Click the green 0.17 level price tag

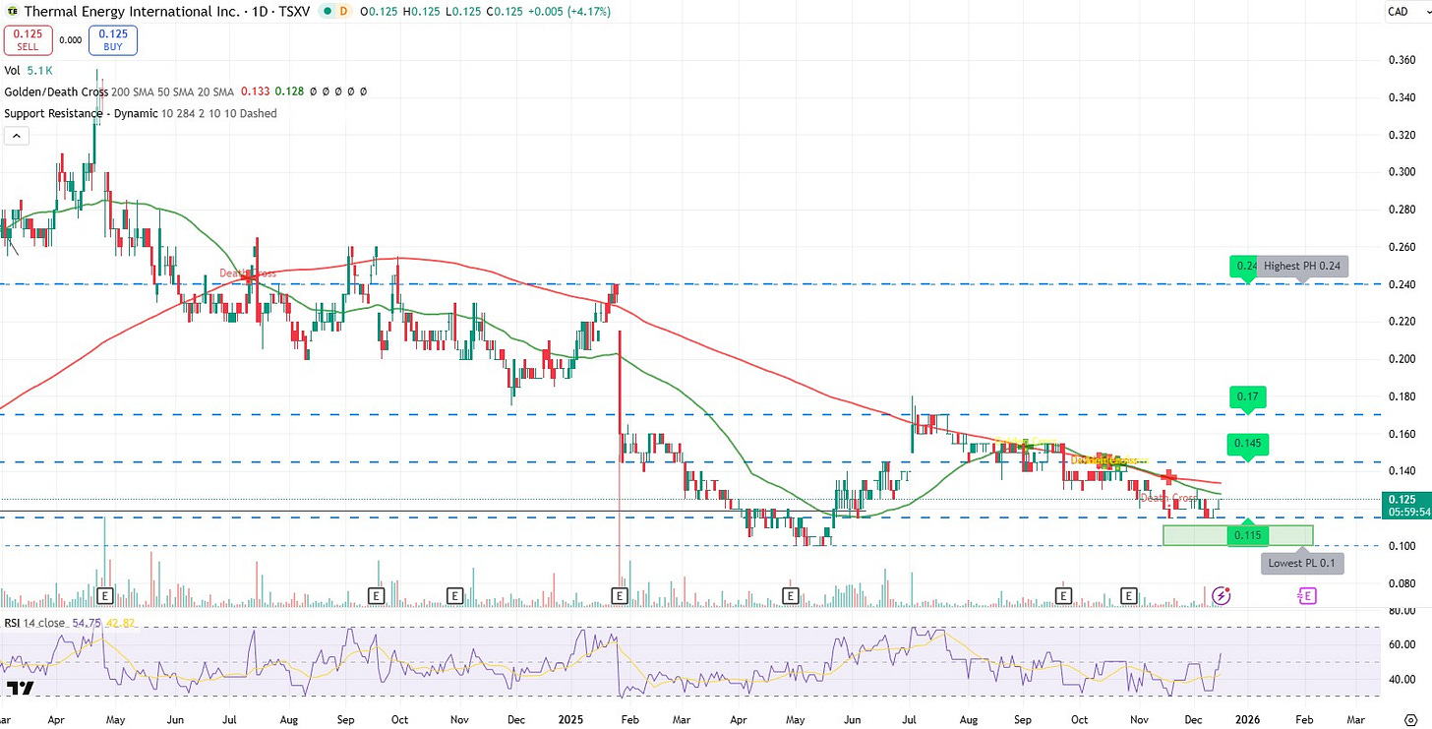point(1247,397)
